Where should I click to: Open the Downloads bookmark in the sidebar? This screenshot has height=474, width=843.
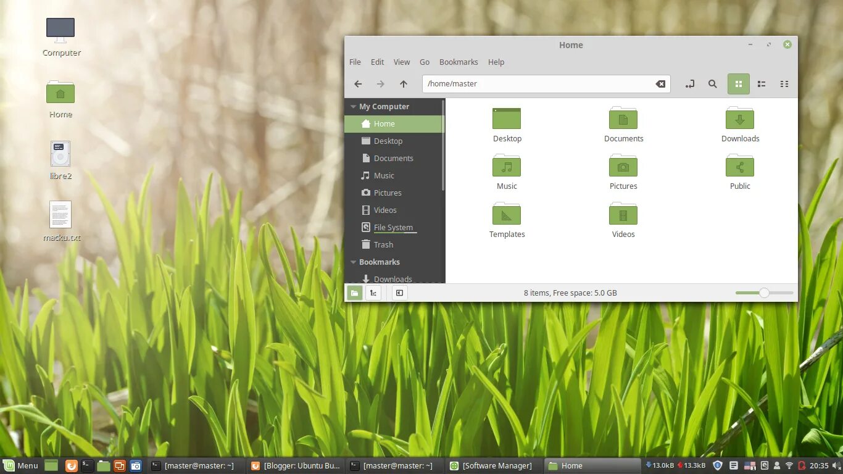click(x=394, y=279)
